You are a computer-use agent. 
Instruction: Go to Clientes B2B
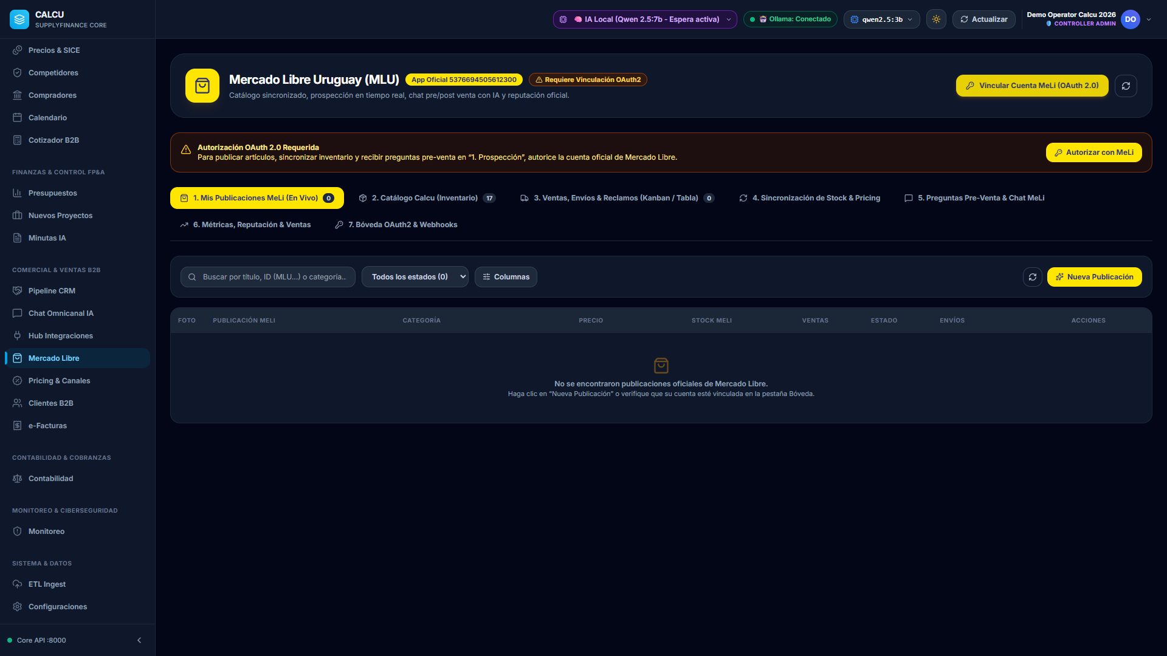click(77, 403)
